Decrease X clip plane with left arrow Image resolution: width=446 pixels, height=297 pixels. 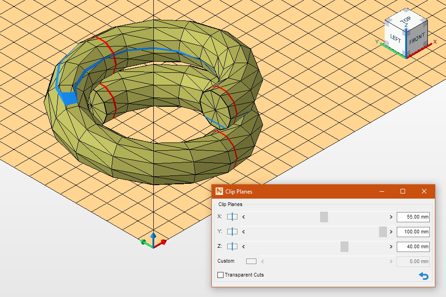(243, 217)
